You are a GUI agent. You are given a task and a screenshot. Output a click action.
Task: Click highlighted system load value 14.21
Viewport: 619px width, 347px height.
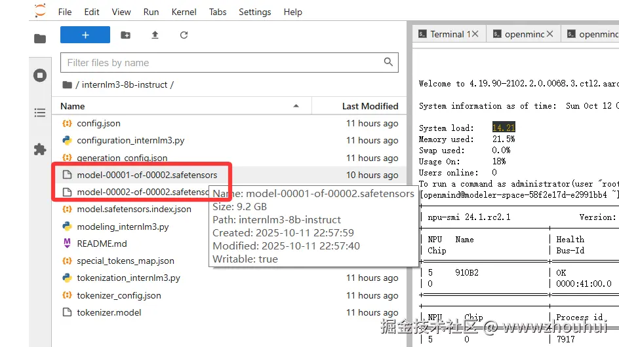pyautogui.click(x=504, y=128)
